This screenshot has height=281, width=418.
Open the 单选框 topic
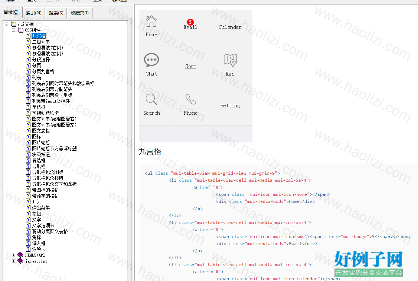(39, 107)
